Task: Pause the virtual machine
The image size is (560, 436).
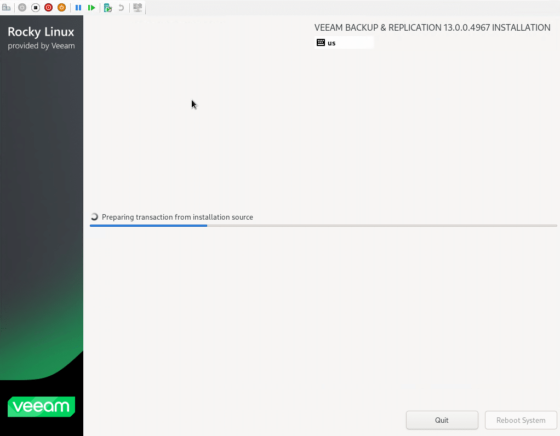Action: coord(78,8)
